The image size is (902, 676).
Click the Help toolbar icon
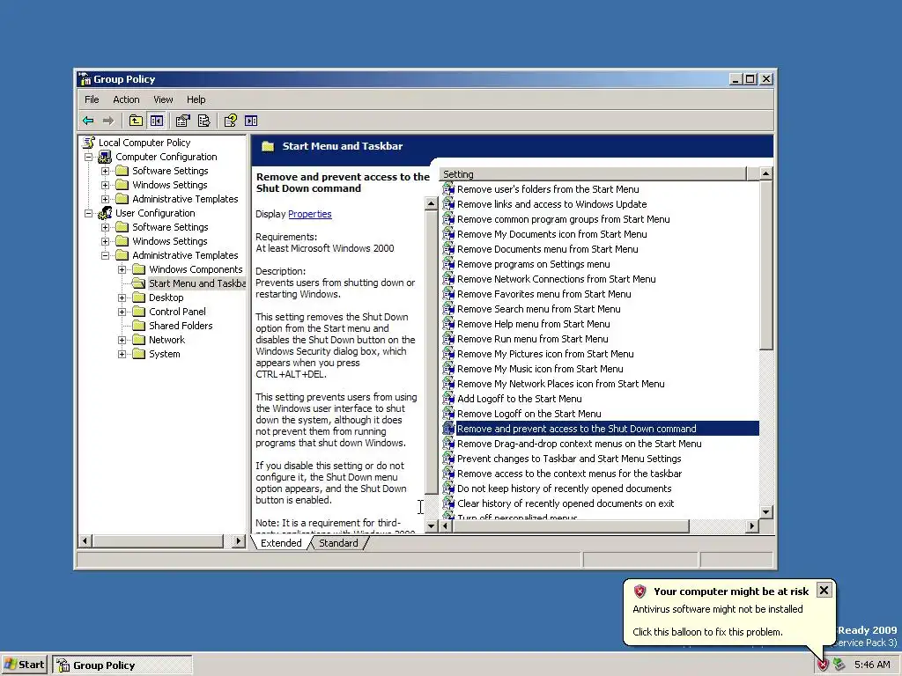click(231, 121)
